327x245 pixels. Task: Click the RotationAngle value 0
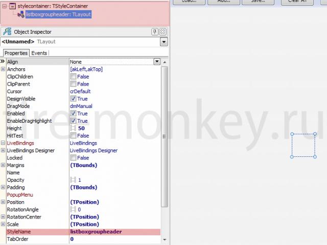(x=79, y=210)
